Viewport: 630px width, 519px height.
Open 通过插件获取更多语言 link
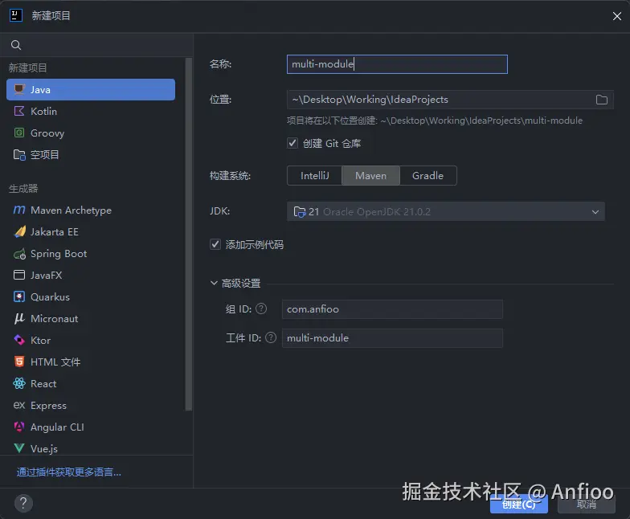[69, 472]
